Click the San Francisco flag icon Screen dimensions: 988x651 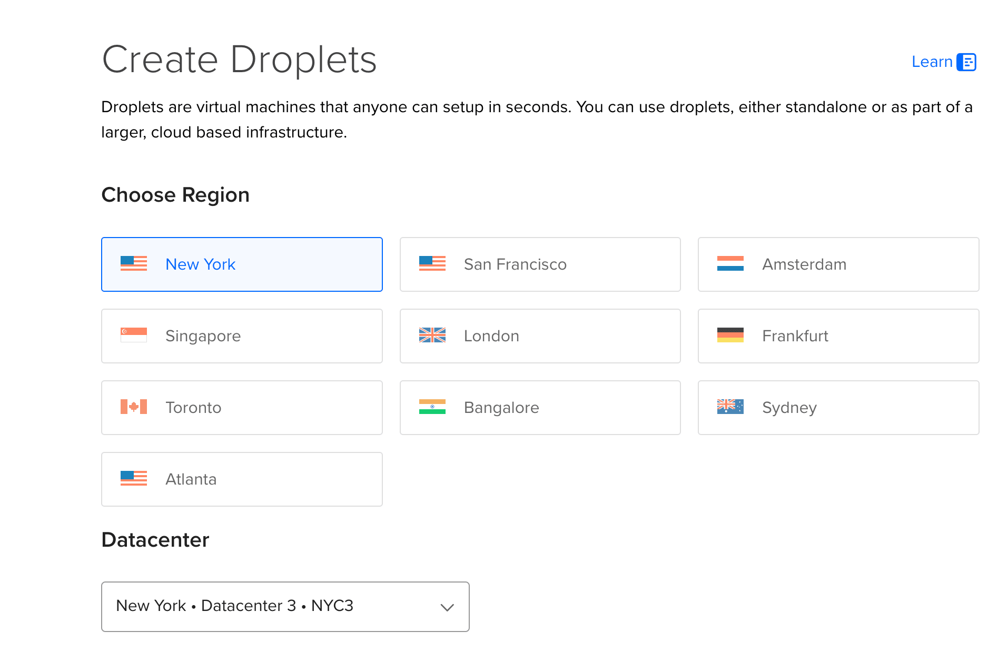pyautogui.click(x=432, y=264)
